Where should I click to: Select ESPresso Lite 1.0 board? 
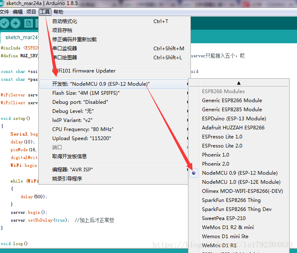point(222,137)
